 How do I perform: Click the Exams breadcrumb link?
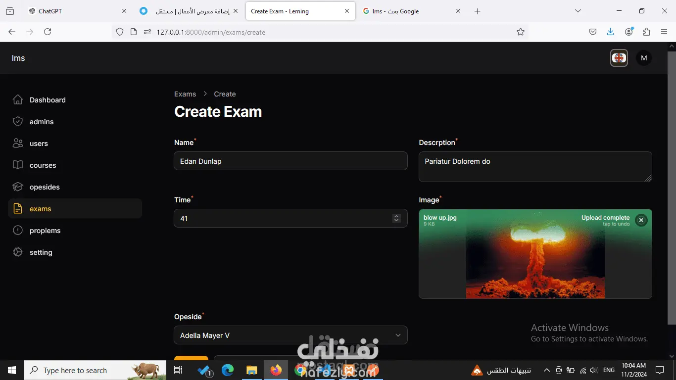click(x=185, y=94)
